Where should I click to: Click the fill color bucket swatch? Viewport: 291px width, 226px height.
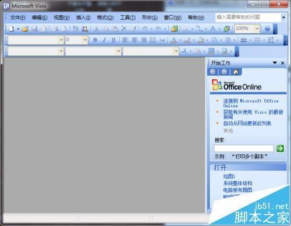point(201,40)
